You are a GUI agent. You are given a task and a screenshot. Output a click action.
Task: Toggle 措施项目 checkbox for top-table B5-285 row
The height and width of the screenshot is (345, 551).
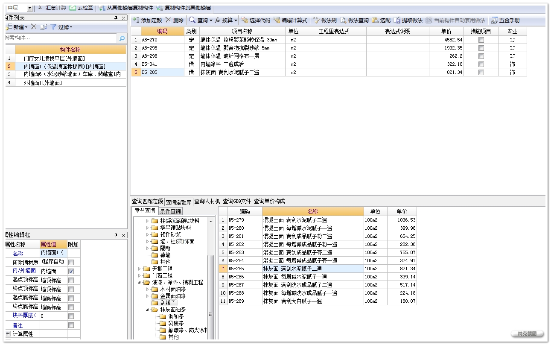481,72
